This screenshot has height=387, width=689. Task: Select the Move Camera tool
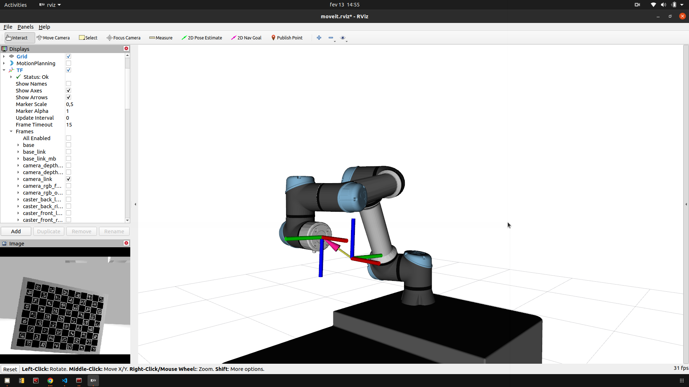[53, 38]
